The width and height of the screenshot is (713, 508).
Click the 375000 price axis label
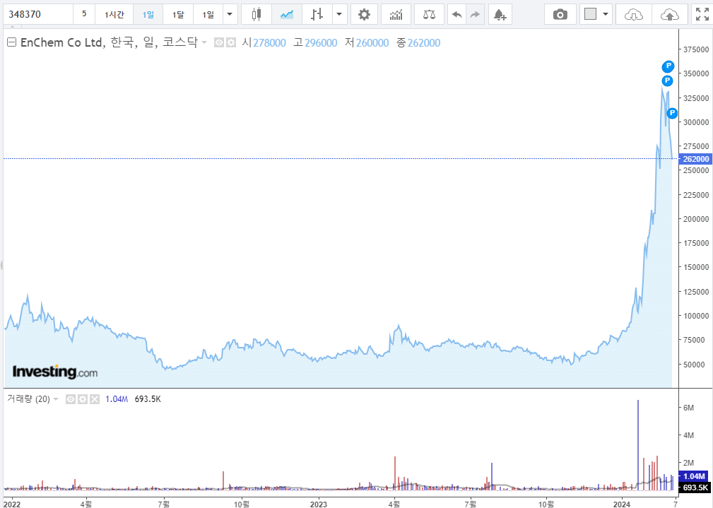(x=696, y=49)
